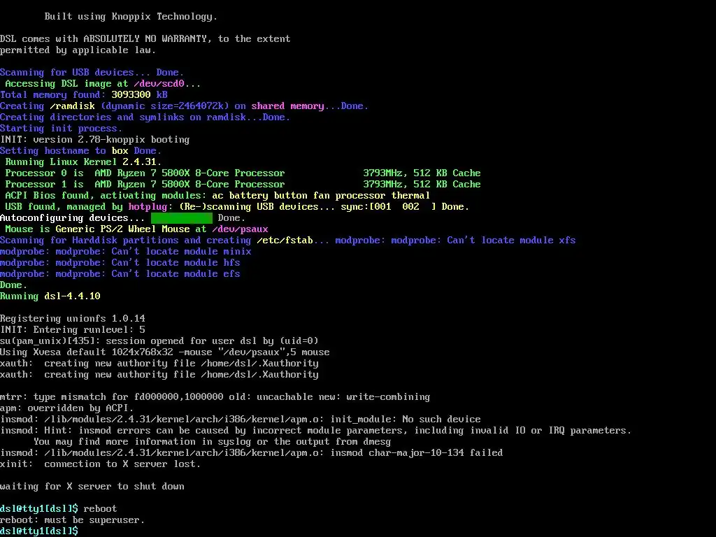Viewport: 716px width, 537px height.
Task: Click 'sync:[001 002 ] Done.' text
Action: pos(405,207)
